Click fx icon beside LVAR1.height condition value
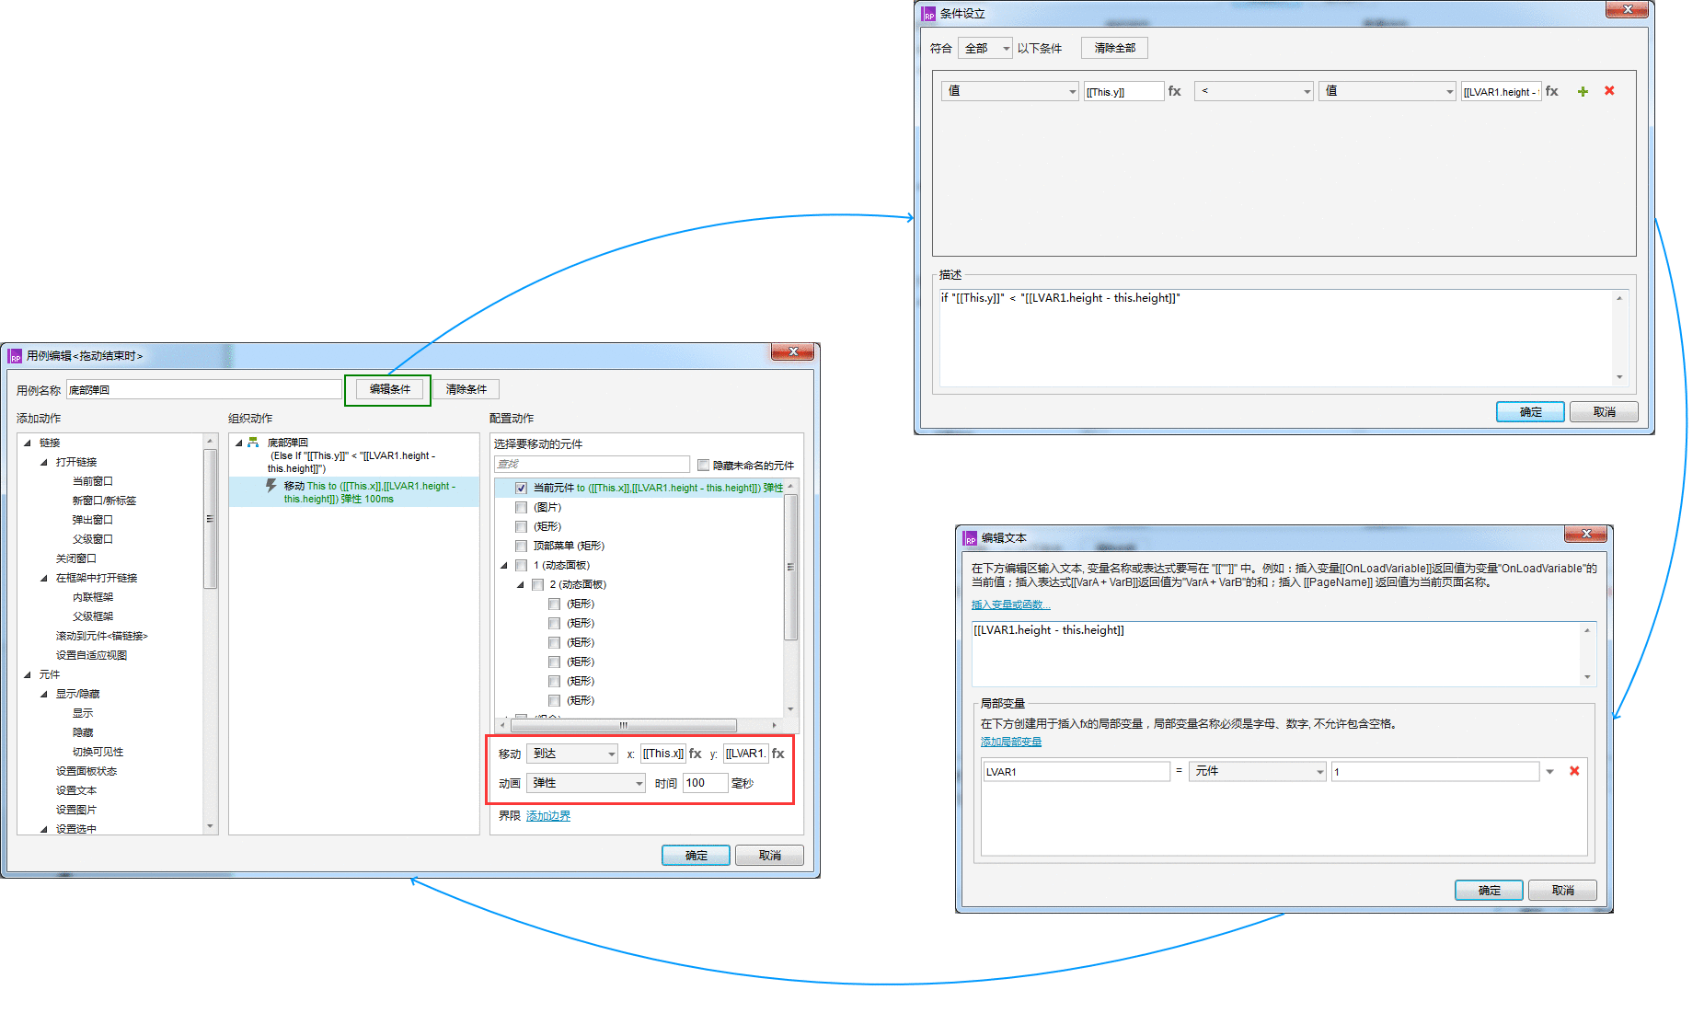 1551,91
